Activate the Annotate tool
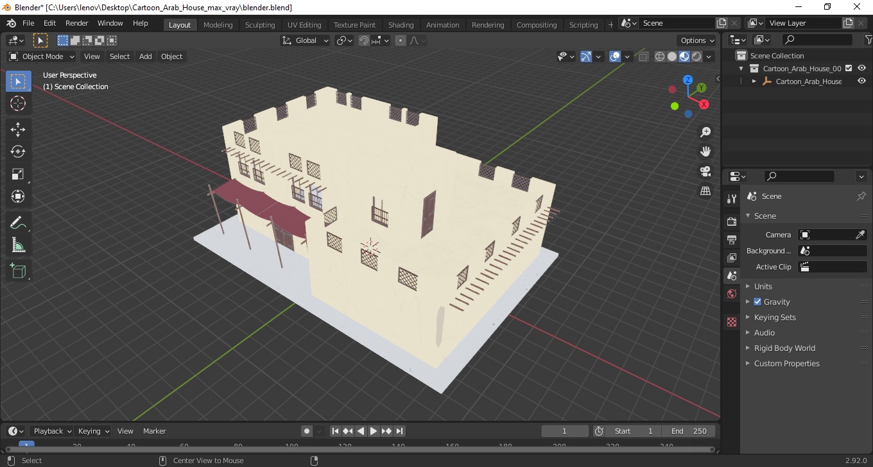 point(18,223)
